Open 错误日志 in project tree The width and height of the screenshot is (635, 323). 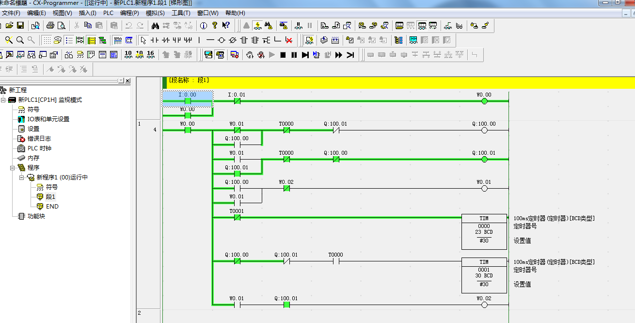pos(39,139)
